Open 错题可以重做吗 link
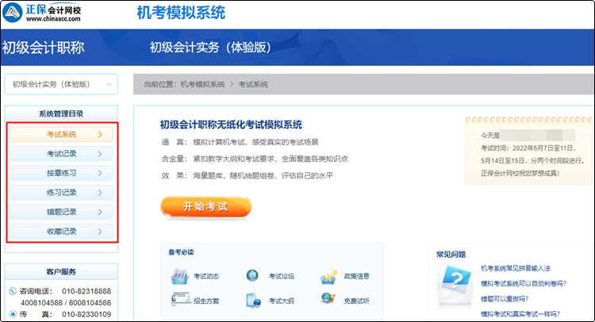 pos(505,299)
